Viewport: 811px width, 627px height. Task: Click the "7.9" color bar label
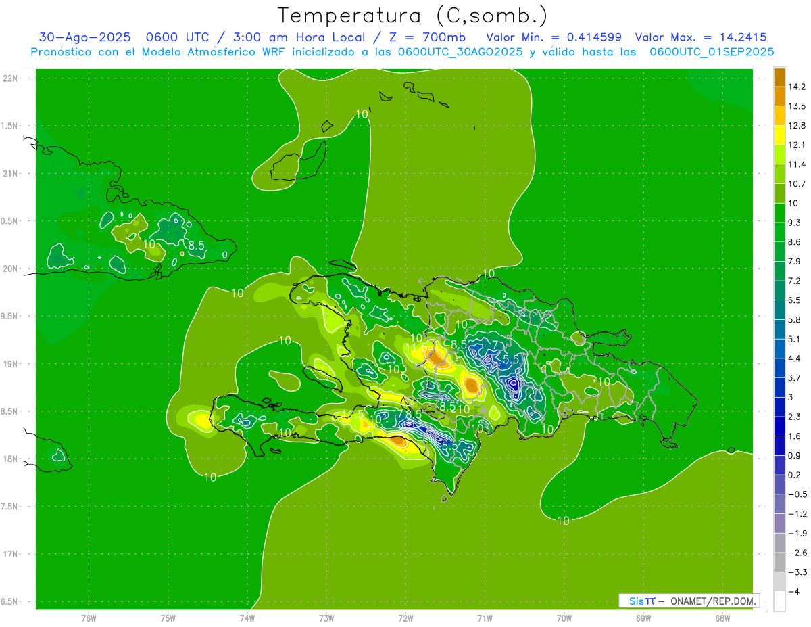tap(794, 262)
